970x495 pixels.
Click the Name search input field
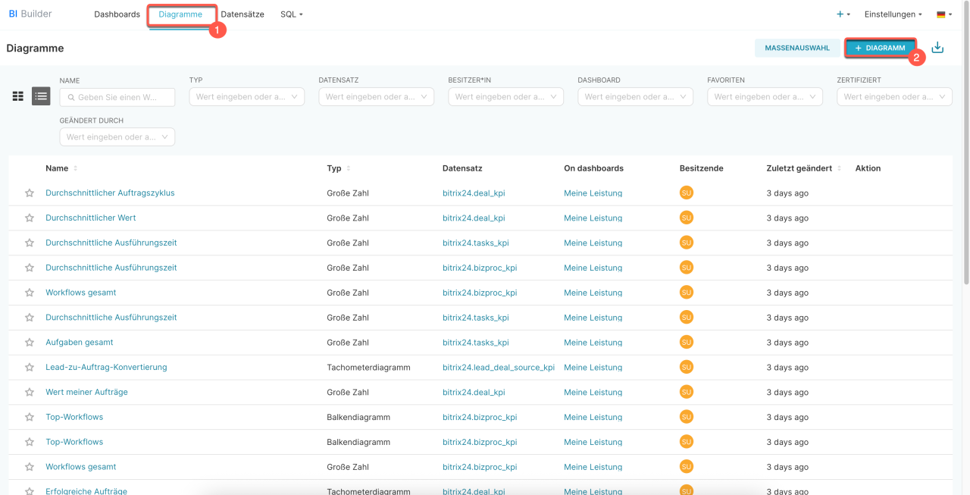pyautogui.click(x=117, y=97)
